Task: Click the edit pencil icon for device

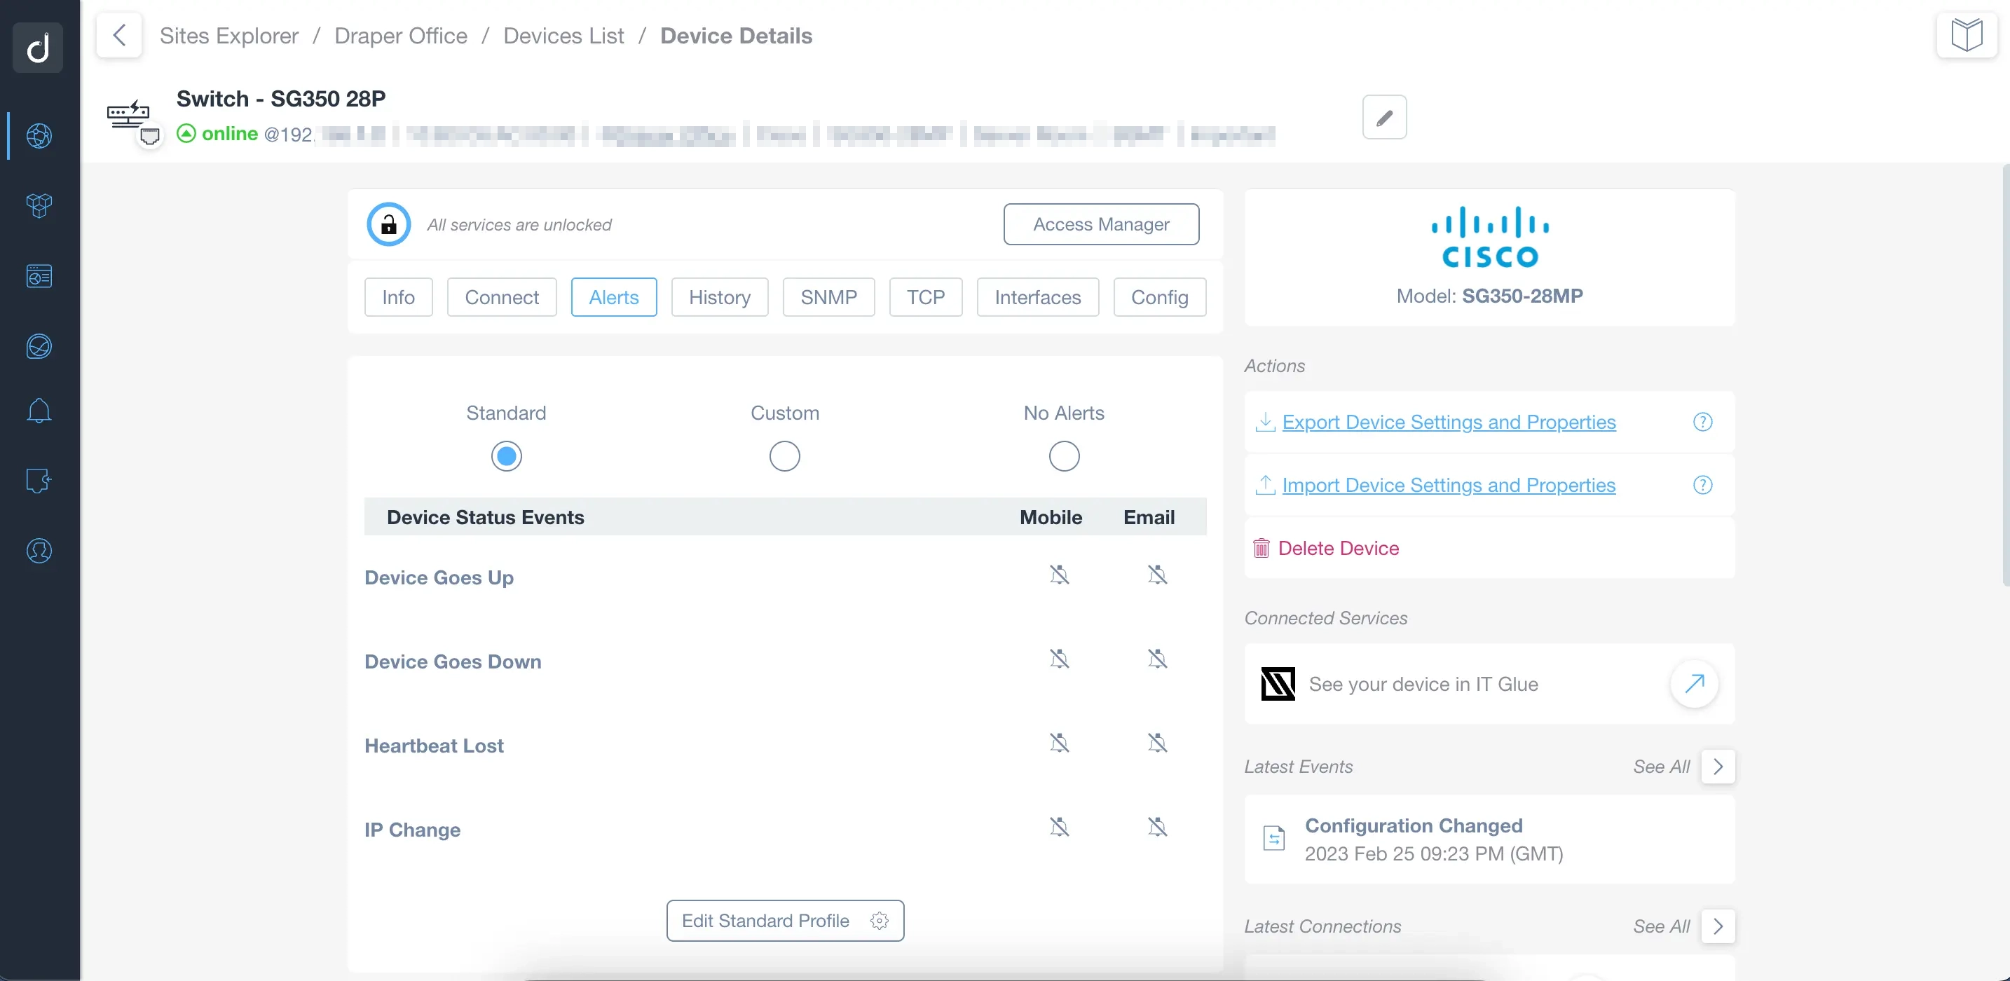Action: [x=1384, y=117]
